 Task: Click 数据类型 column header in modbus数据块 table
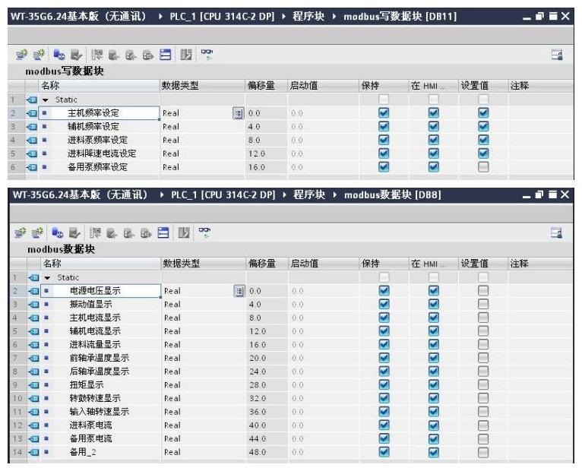point(181,264)
